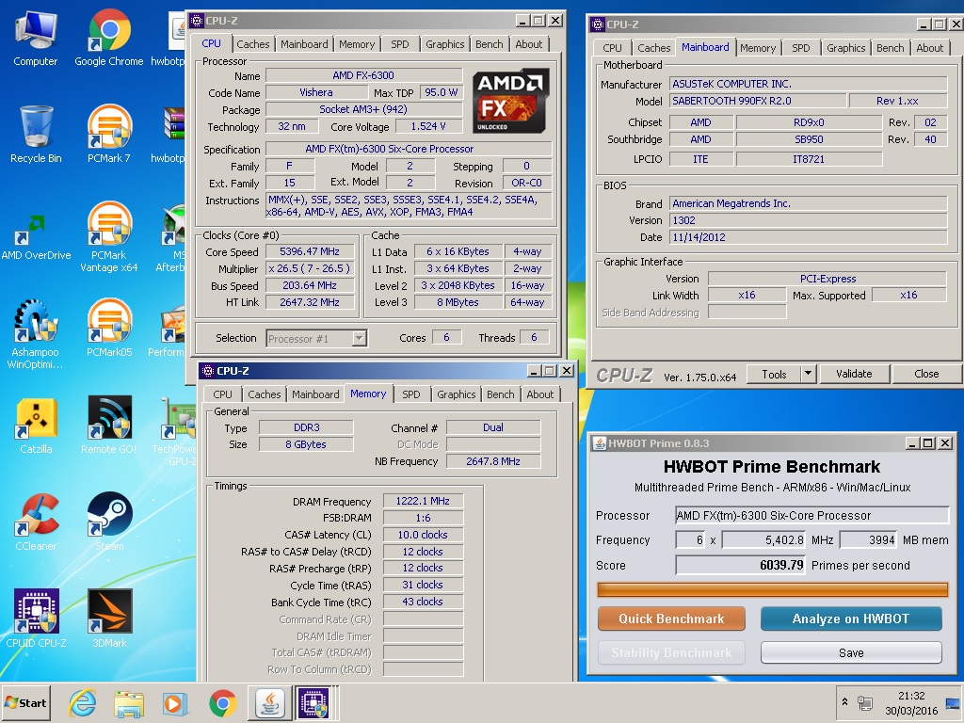
Task: Launch Remote GO! shortcut
Action: [109, 426]
